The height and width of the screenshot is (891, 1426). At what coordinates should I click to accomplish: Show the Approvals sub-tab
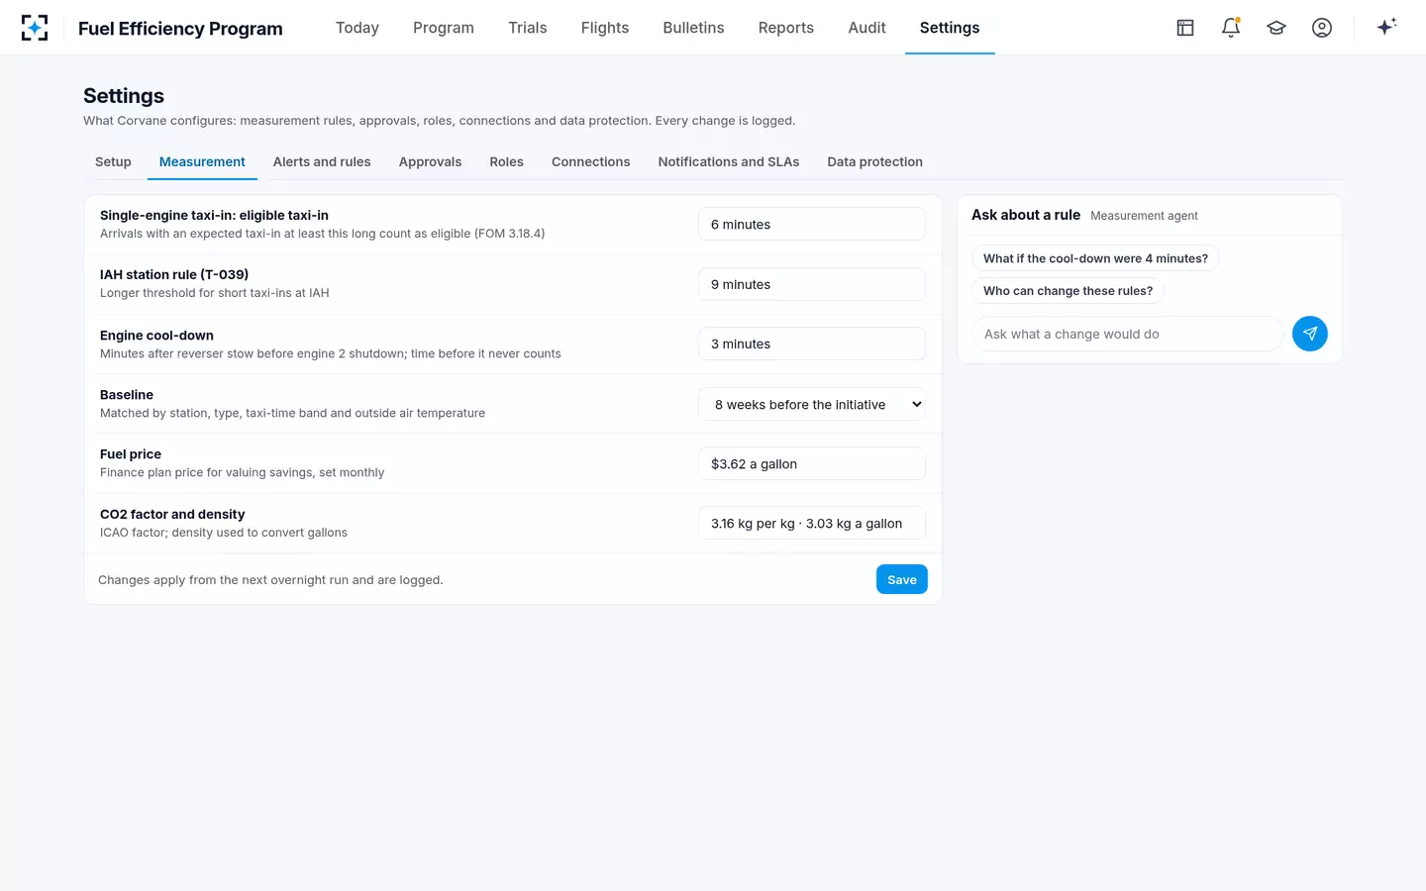pos(430,161)
